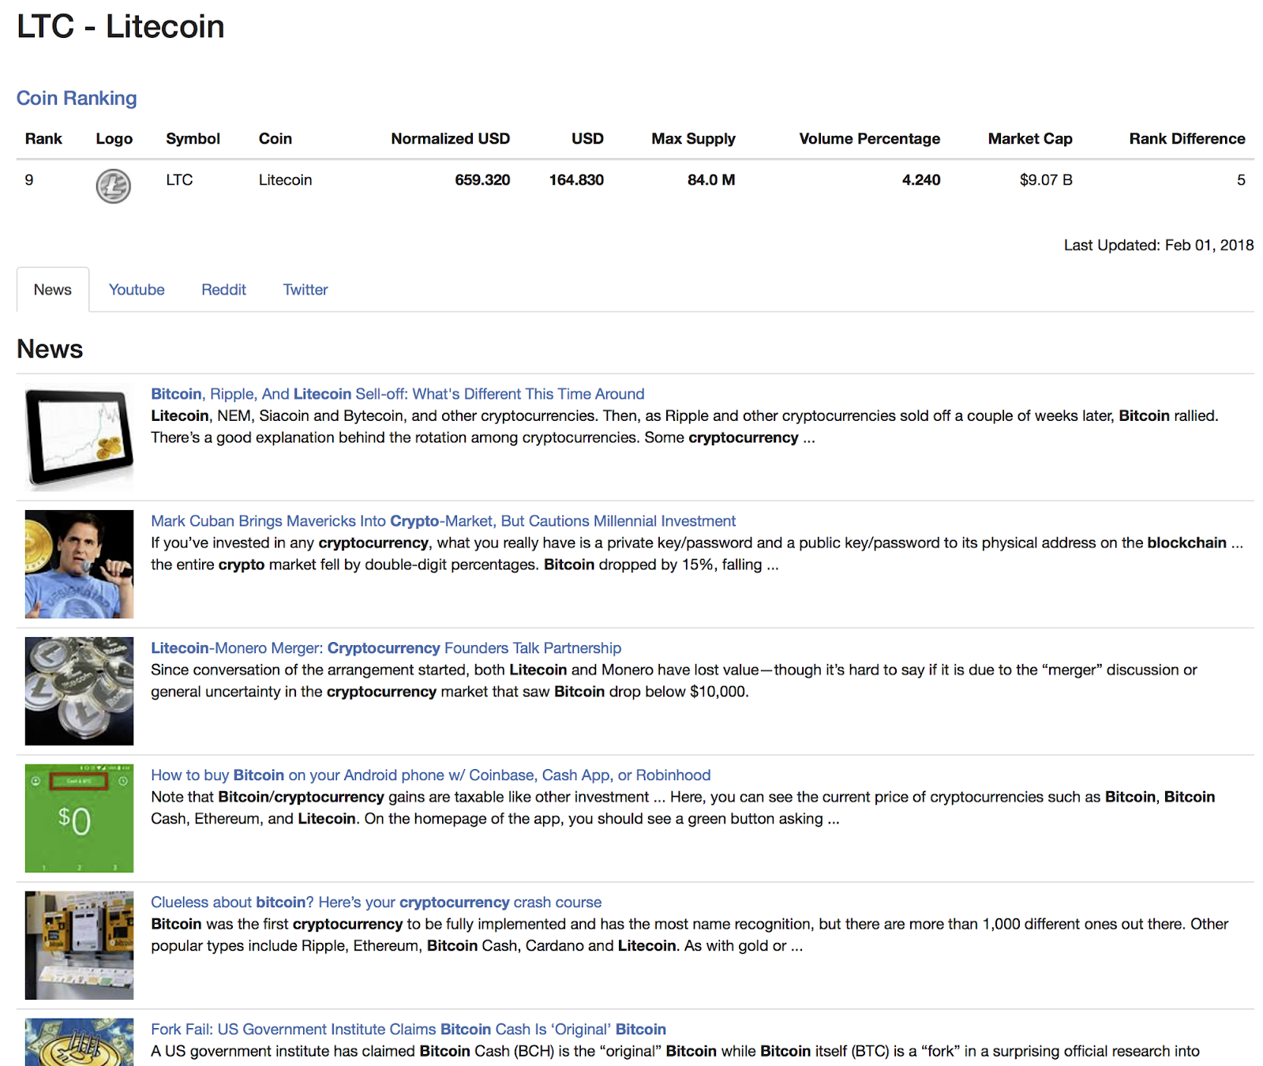Open the How to buy Bitcoin article
Image resolution: width=1263 pixels, height=1066 pixels.
(x=431, y=775)
